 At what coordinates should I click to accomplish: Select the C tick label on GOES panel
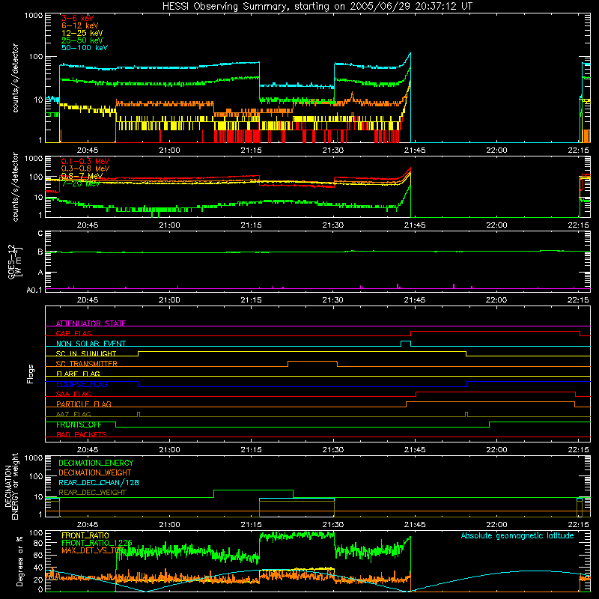[x=40, y=234]
